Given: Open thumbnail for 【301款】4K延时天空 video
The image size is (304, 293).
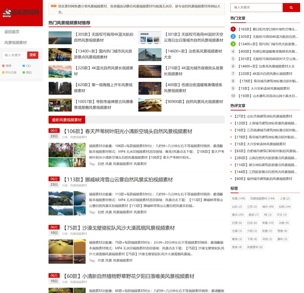Looking at the screenshot, I should point(150,38).
